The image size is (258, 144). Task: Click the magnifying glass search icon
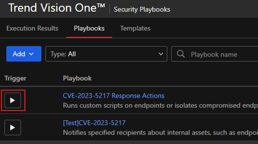(181, 54)
